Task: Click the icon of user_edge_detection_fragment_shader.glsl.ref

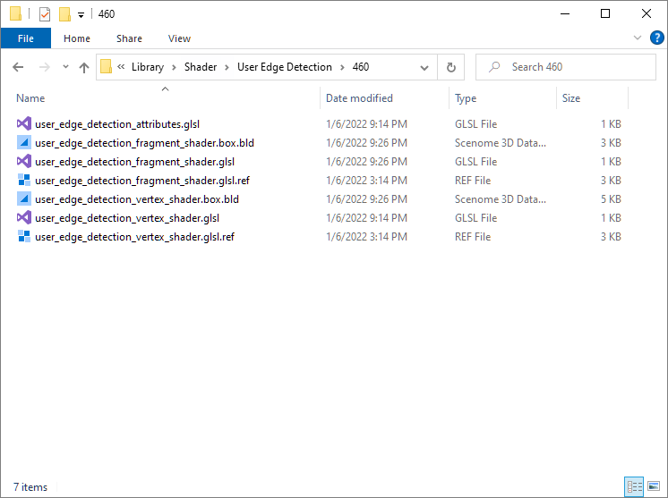Action: pos(24,180)
